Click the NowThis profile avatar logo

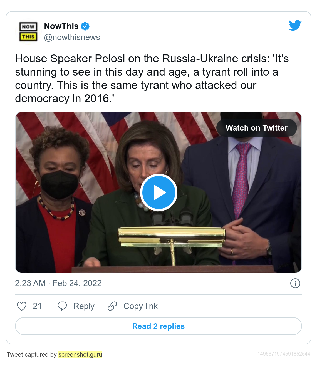(28, 32)
